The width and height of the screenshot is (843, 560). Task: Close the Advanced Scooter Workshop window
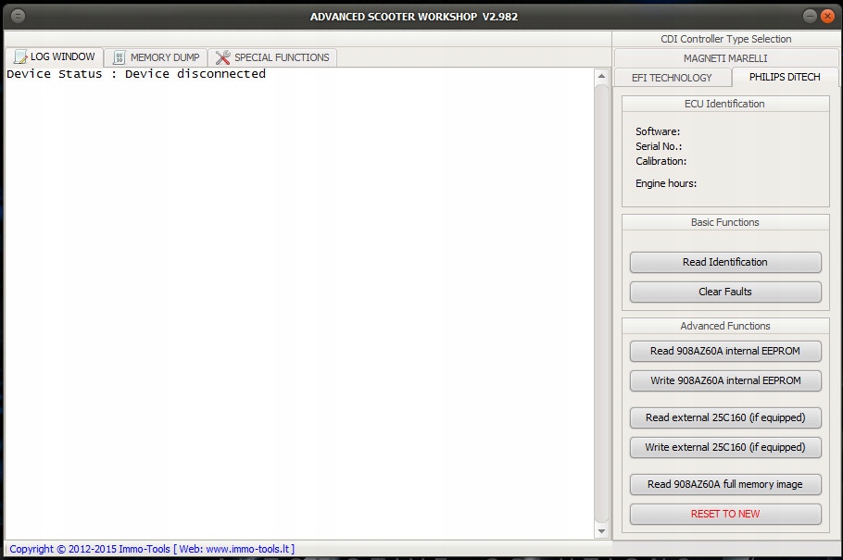[827, 16]
